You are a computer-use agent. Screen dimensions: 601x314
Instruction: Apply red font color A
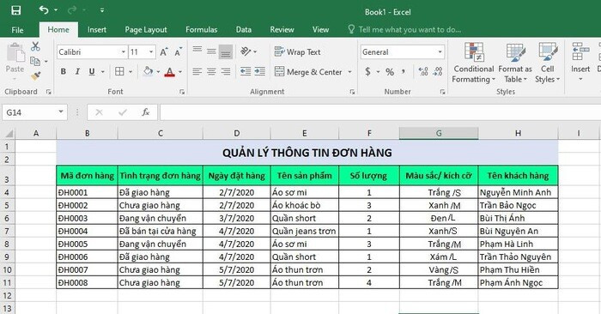[170, 71]
